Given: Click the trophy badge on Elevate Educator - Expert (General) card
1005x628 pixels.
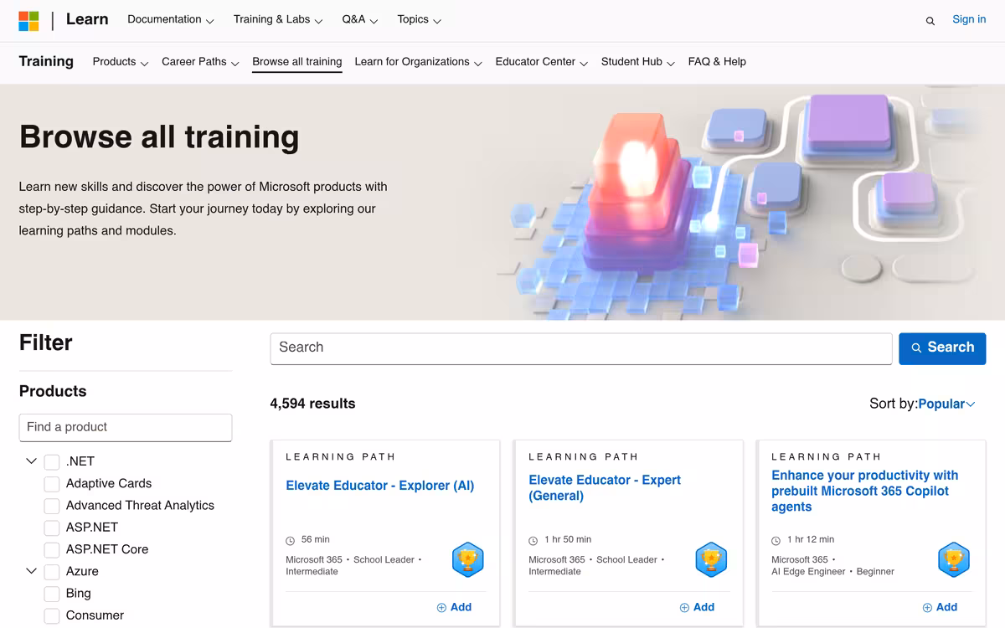Looking at the screenshot, I should [711, 559].
